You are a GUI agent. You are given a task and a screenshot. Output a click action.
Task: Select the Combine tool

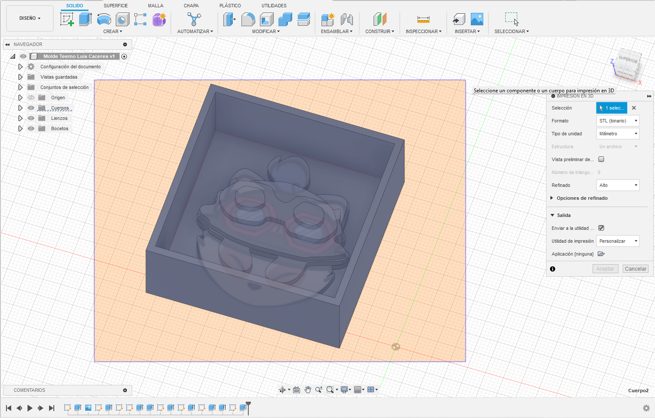click(285, 19)
